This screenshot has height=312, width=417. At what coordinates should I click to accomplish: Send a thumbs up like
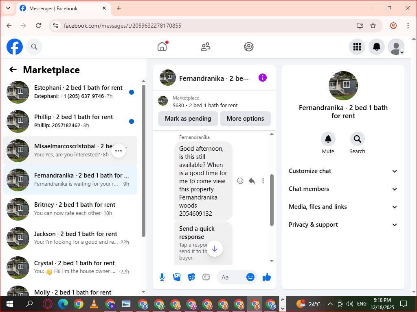(x=266, y=277)
